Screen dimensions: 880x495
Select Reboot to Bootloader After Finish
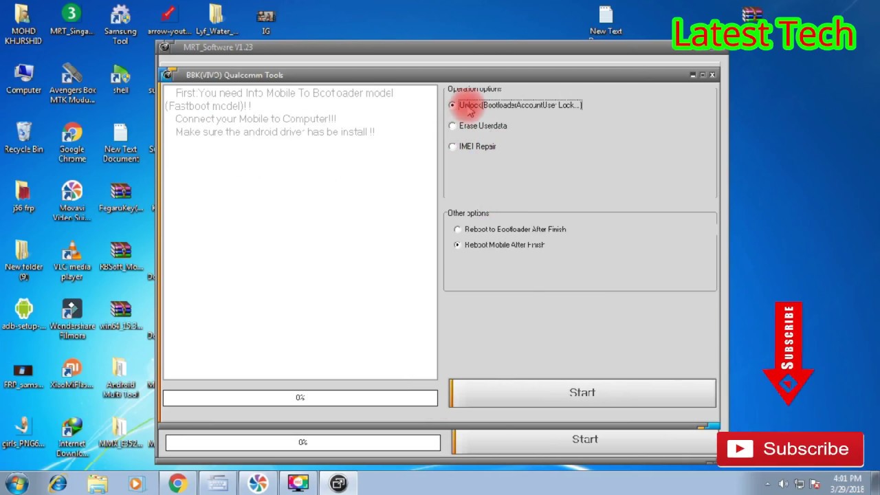pos(458,230)
